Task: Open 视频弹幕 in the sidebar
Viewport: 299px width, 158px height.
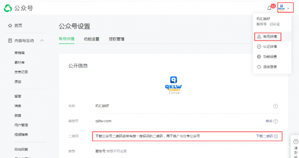Action: 21,135
